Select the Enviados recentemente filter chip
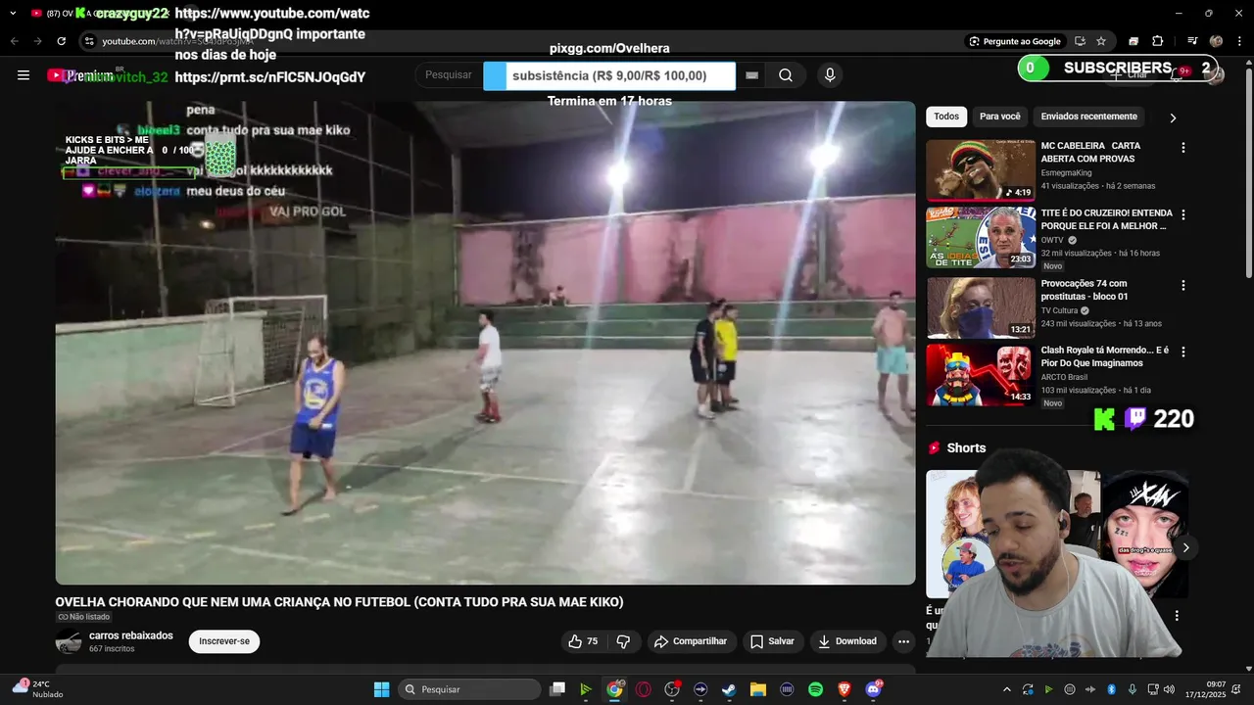This screenshot has height=705, width=1254. coord(1089,117)
